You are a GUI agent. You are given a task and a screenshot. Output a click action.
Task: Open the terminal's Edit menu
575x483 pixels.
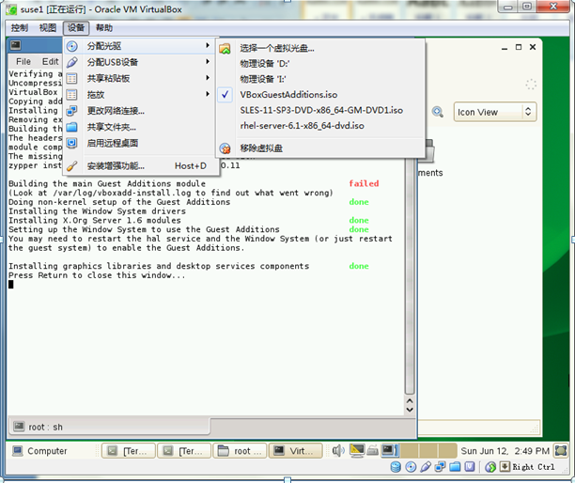[50, 62]
